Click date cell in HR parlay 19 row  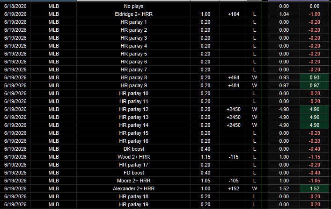coord(15,204)
